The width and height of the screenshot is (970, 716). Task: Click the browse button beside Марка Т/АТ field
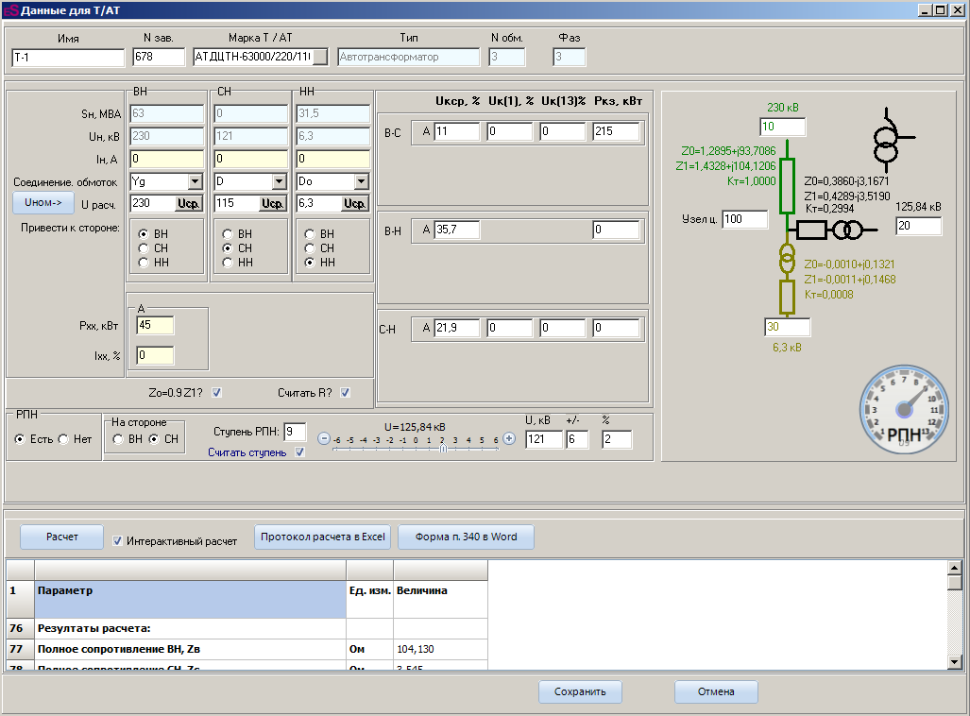pyautogui.click(x=321, y=57)
